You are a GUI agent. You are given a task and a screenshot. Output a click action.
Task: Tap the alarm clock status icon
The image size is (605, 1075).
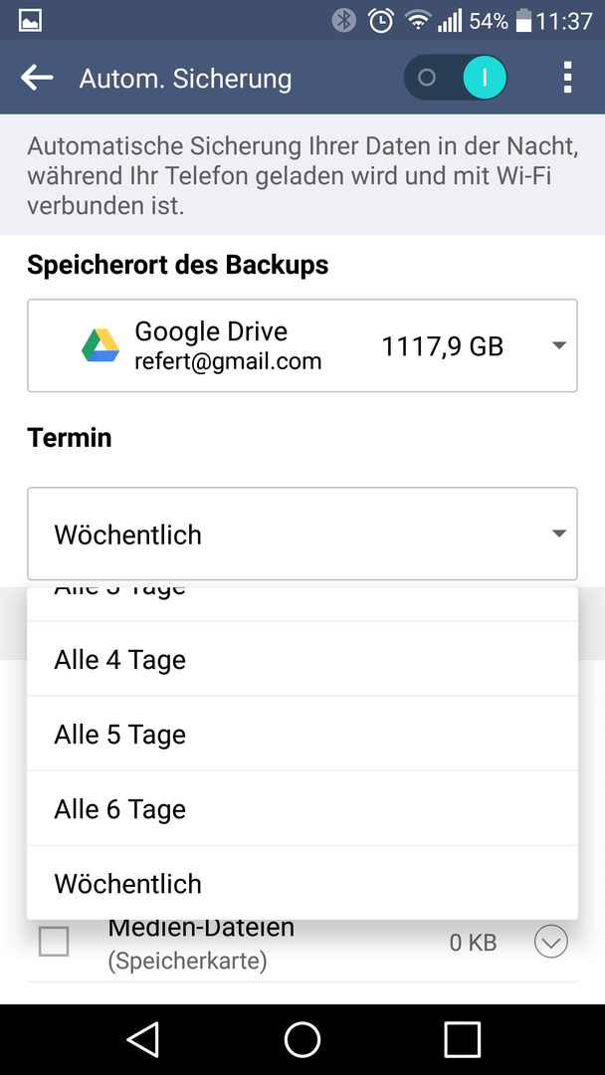pos(381,21)
